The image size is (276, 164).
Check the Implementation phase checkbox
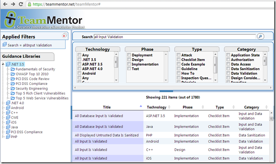pyautogui.click(x=129, y=64)
